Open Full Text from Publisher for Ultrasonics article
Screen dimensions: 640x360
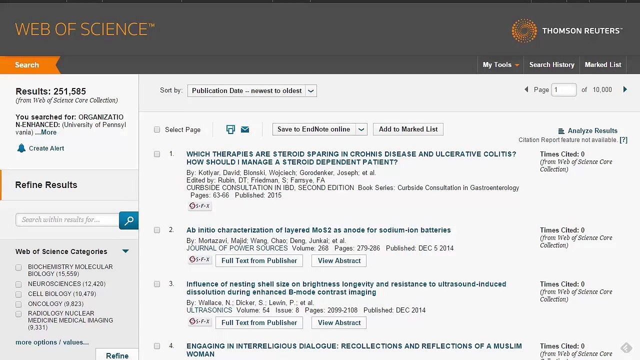[259, 323]
